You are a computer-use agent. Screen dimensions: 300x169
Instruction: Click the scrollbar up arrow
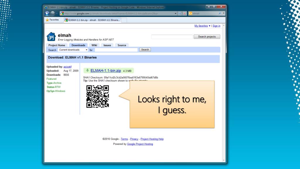point(224,25)
